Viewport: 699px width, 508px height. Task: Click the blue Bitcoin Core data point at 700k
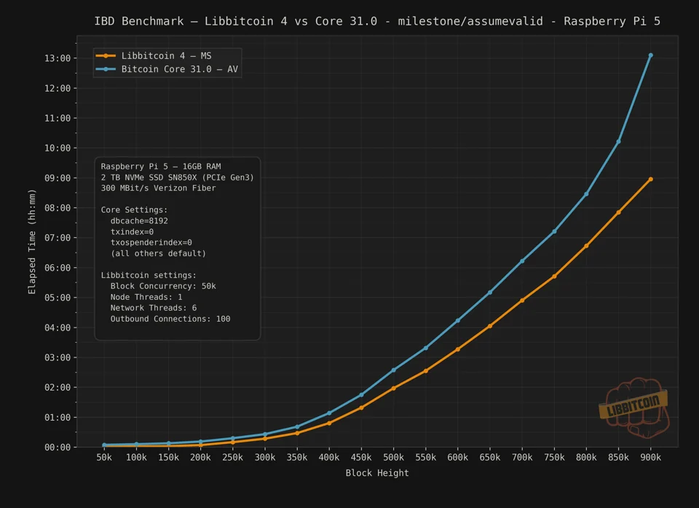tap(522, 261)
